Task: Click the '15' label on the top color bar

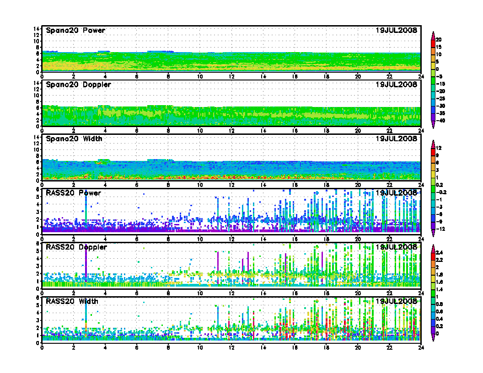Action: 439,47
